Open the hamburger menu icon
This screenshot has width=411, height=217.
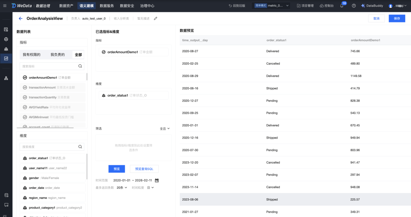point(5,5)
